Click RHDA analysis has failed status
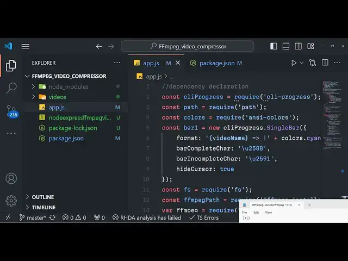Image resolution: width=348 pixels, height=261 pixels. pos(147,217)
